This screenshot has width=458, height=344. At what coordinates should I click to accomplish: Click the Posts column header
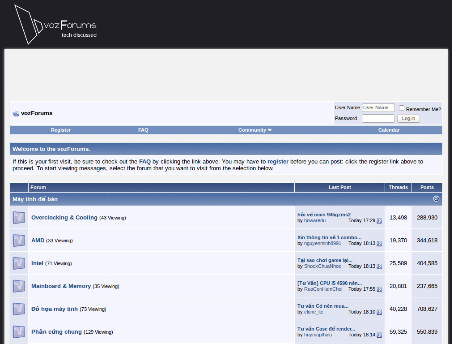tap(427, 188)
